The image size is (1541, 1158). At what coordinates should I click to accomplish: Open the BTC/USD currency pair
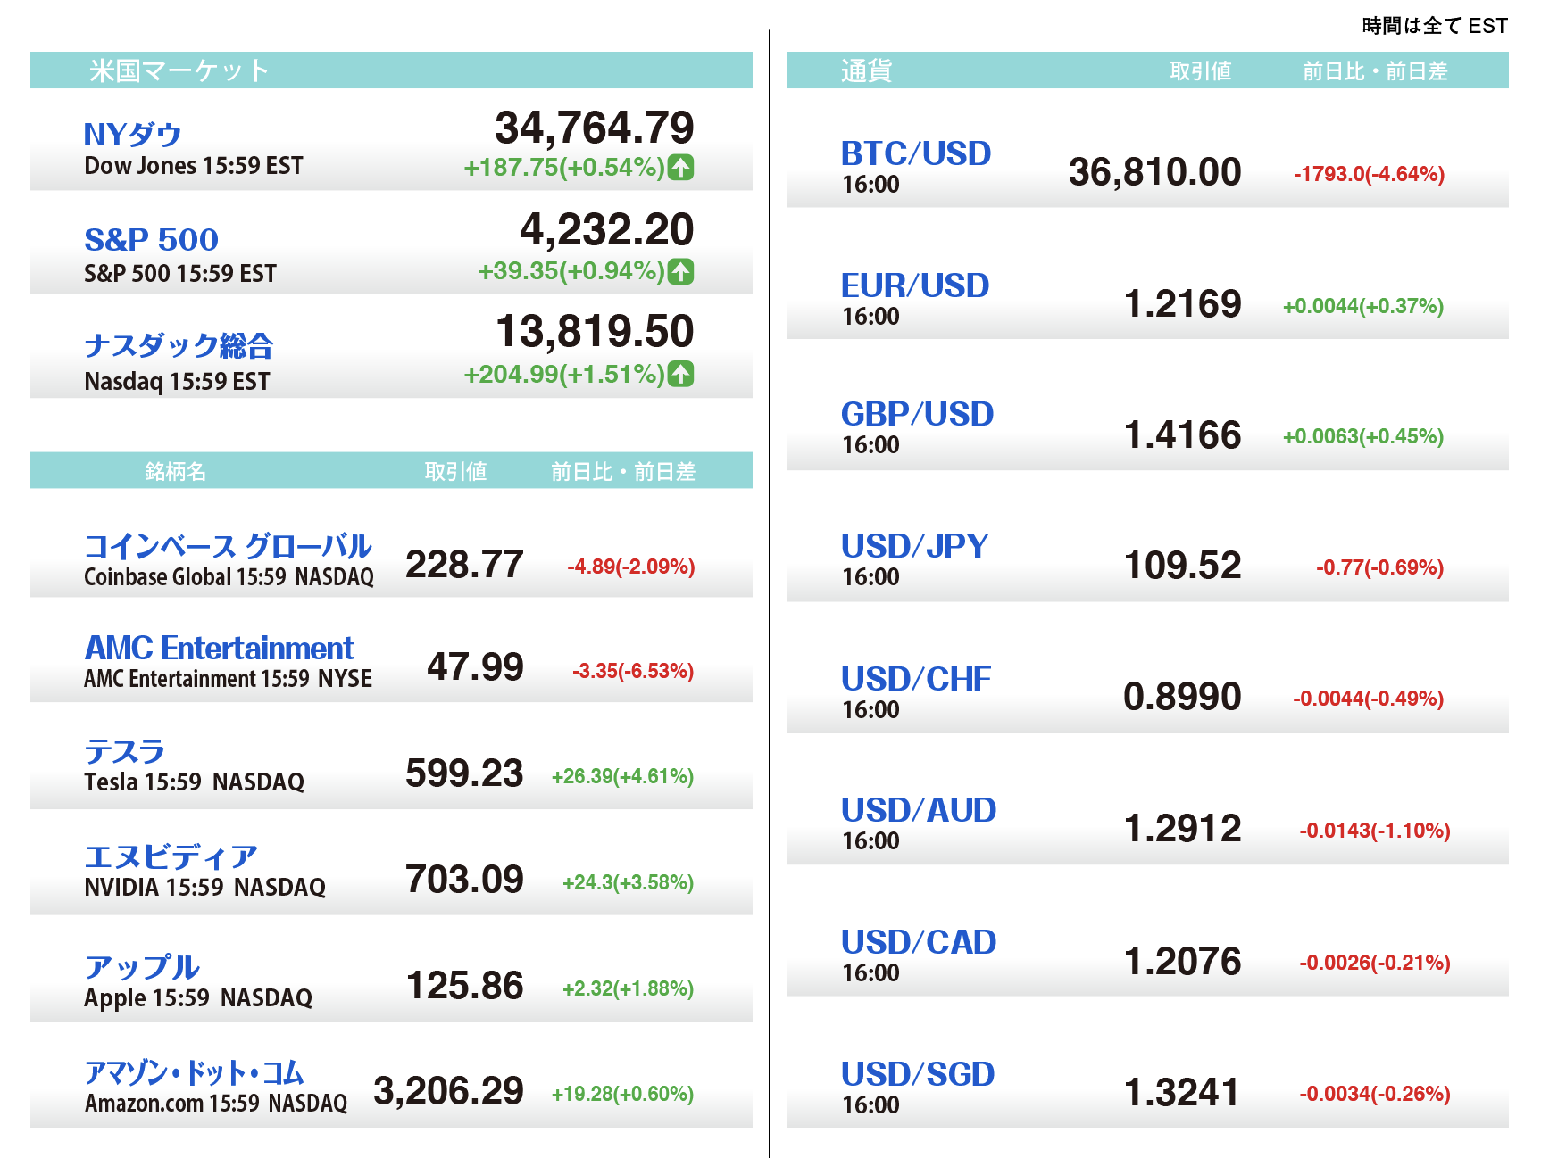915,153
